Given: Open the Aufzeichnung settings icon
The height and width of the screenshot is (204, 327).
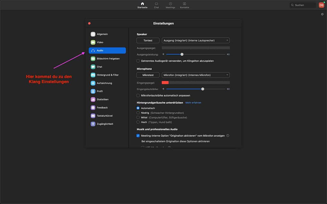Looking at the screenshot, I should [x=93, y=83].
